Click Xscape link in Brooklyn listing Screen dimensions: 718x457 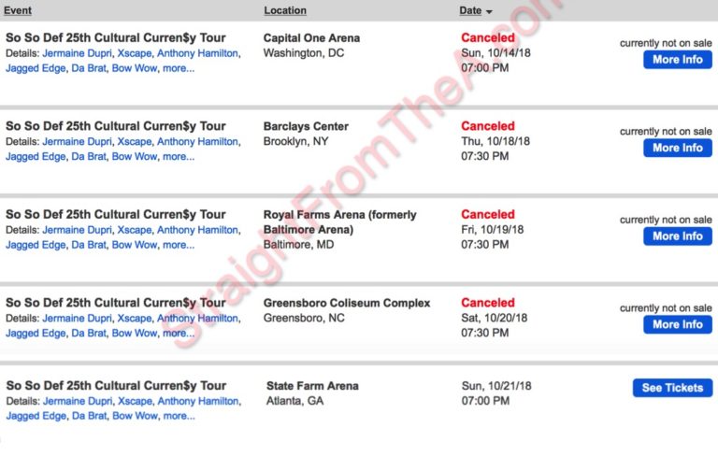134,141
